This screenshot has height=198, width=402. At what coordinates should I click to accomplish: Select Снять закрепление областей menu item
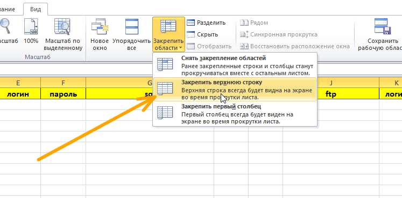click(235, 65)
